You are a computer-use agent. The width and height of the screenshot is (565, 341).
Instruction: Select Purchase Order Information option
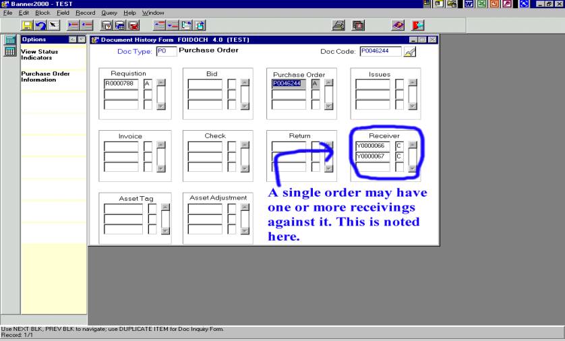point(45,76)
